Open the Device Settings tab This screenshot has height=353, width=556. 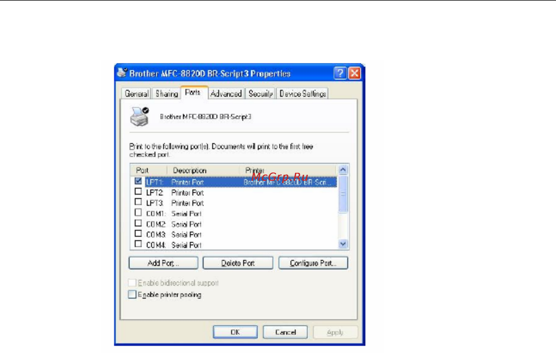(x=303, y=94)
